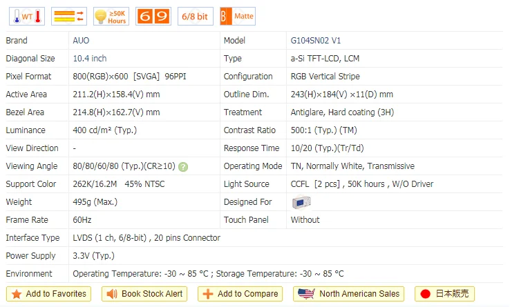Click the 214.8(H)×162.7(V) mm bezel area value
Viewport: 510px width, 307px height.
[116, 112]
